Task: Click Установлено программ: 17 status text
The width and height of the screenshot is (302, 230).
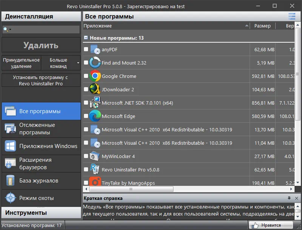Action: tap(32, 225)
